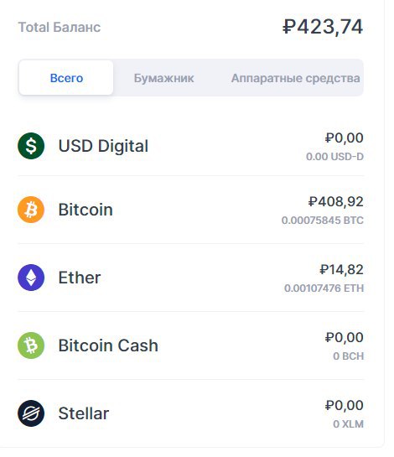This screenshot has width=394, height=457.
Task: Click the 0 XLM Stellar amount
Action: click(x=349, y=424)
